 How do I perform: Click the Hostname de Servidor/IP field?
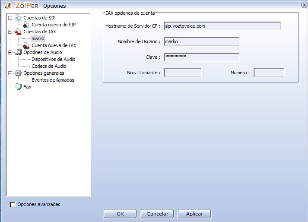(x=222, y=26)
